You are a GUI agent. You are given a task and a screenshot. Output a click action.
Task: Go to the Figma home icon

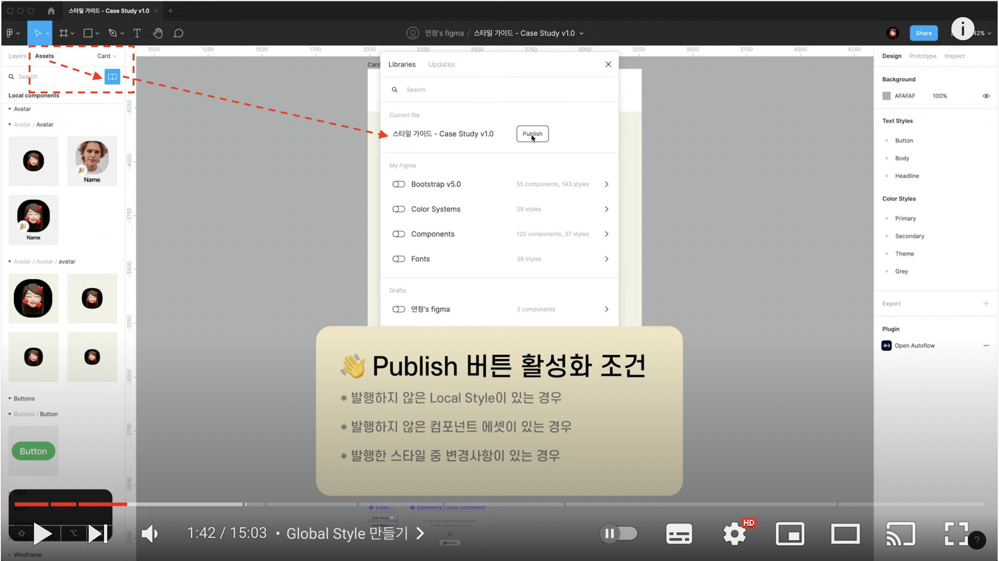pyautogui.click(x=51, y=11)
